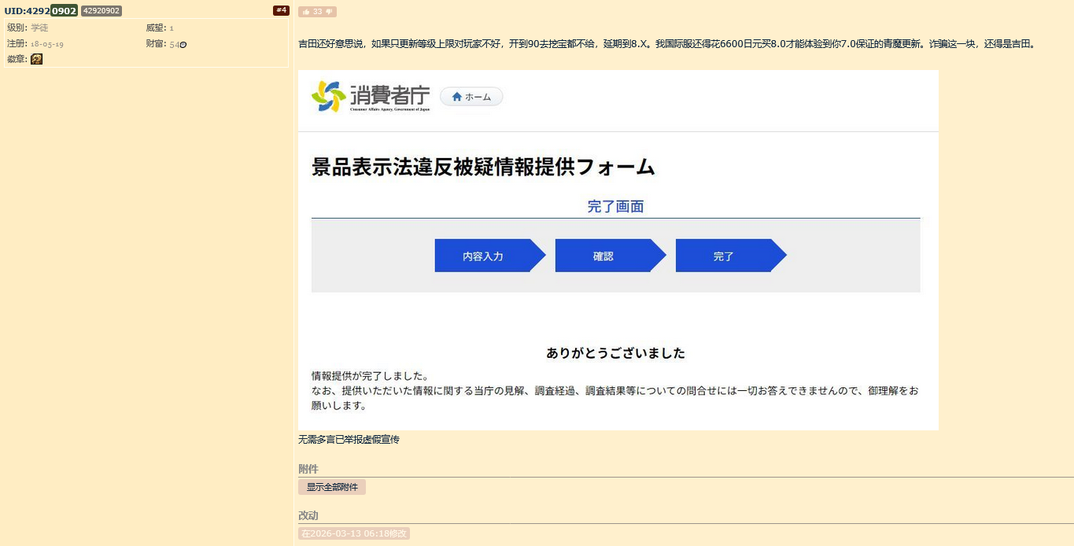The image size is (1074, 546).
Task: Click the user badge icon next to 徽章
Action: 36,59
